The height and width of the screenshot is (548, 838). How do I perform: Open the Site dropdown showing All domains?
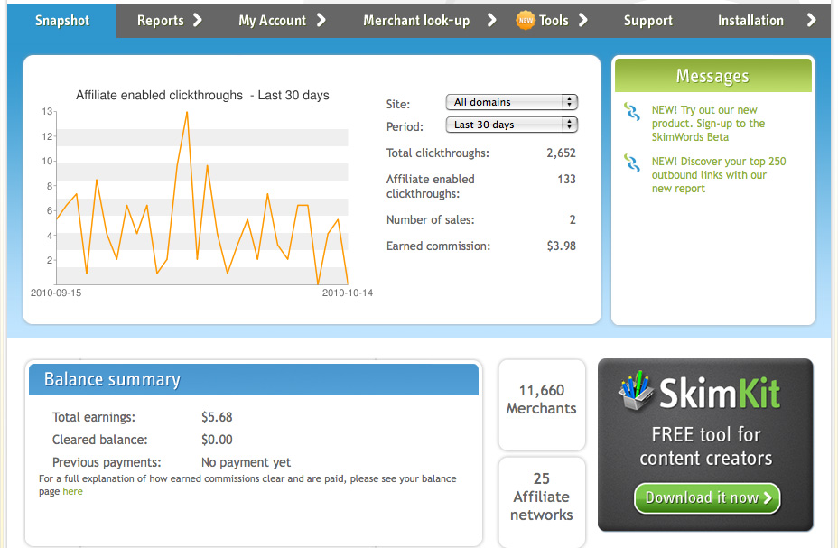(511, 102)
